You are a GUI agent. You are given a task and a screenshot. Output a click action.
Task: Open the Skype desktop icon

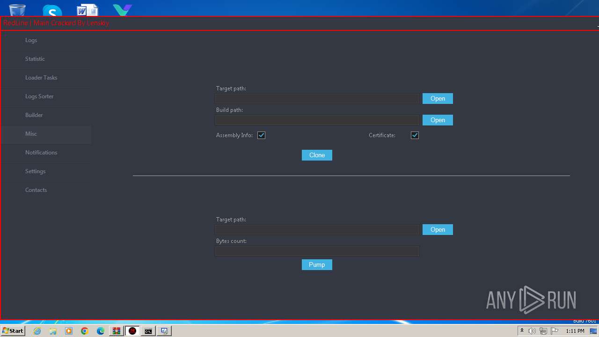pos(52,10)
